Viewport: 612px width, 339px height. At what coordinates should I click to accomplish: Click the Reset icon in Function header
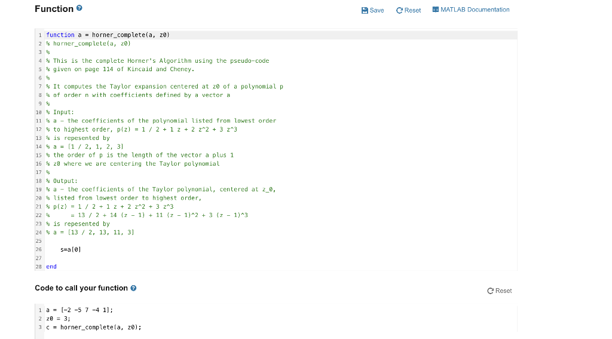tap(399, 11)
